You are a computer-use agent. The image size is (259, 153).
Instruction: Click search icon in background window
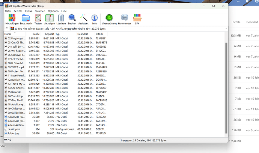tap(238, 1)
